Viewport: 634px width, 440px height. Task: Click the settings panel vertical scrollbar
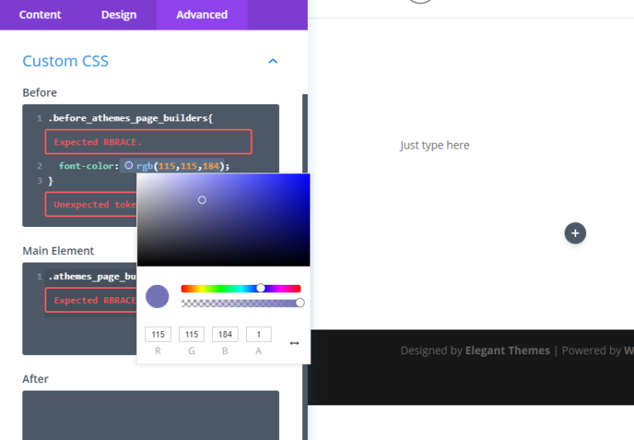(x=305, y=267)
